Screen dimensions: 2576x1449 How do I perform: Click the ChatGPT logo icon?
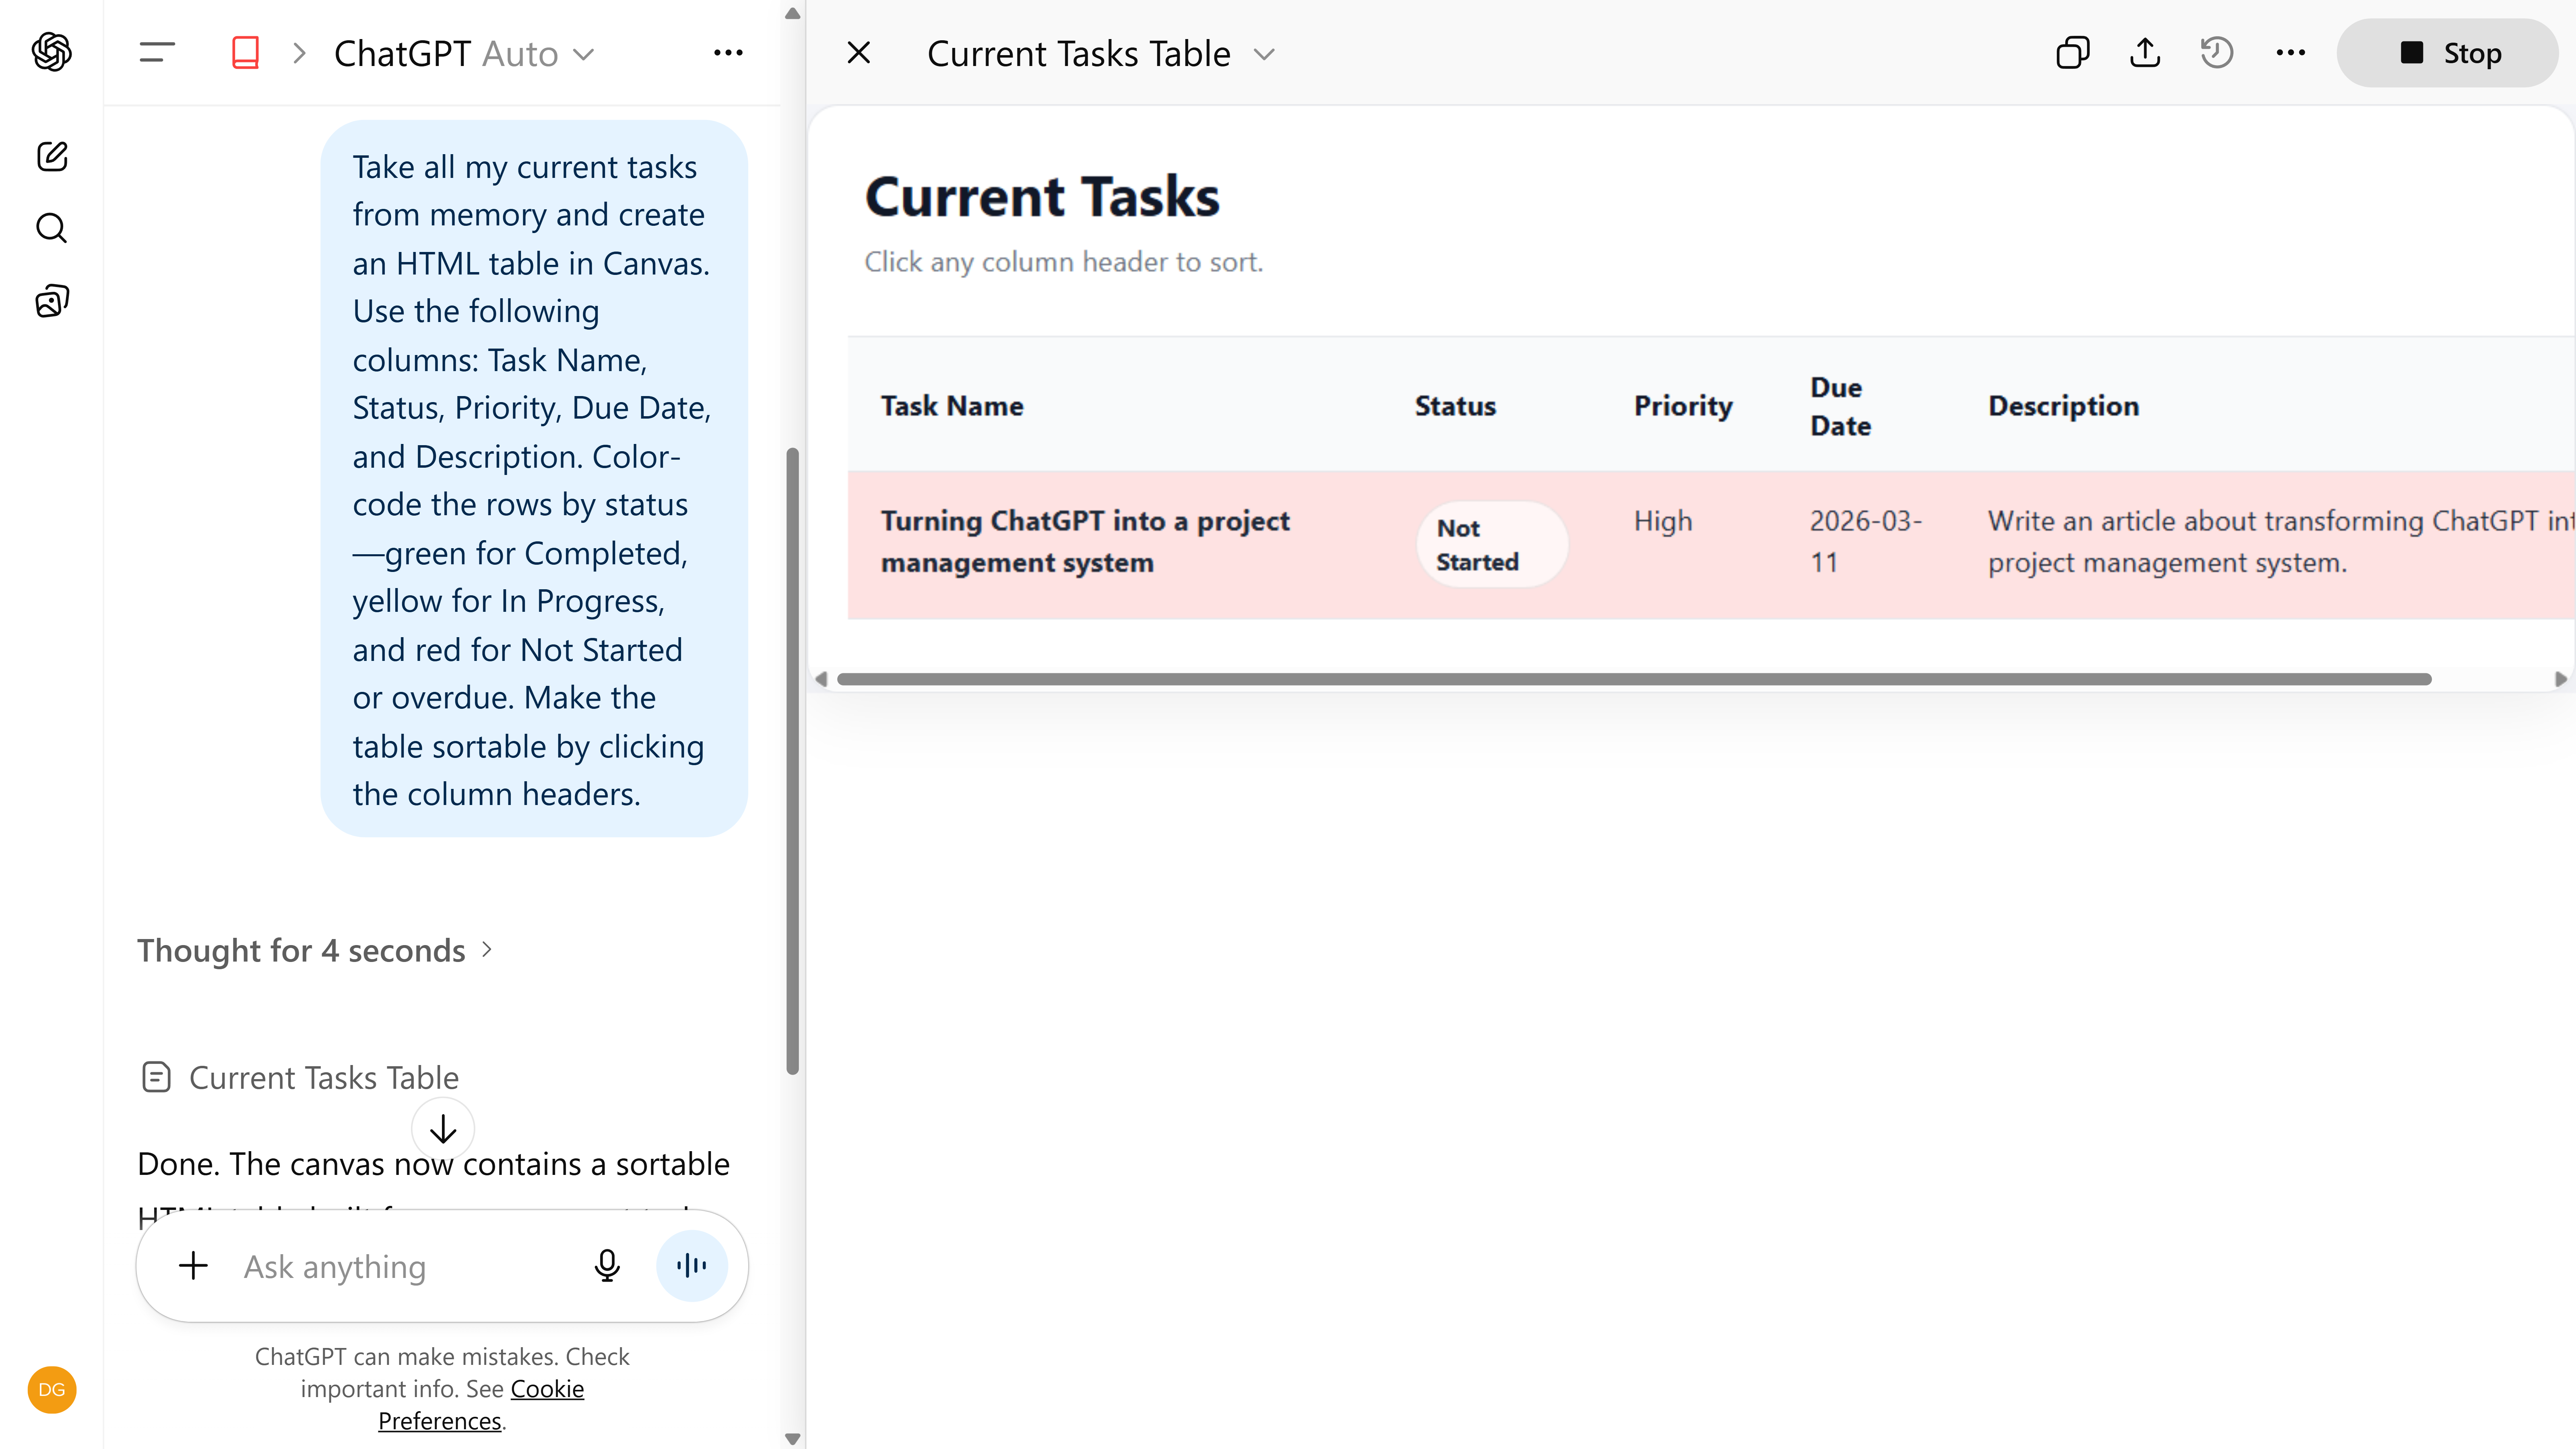[52, 52]
